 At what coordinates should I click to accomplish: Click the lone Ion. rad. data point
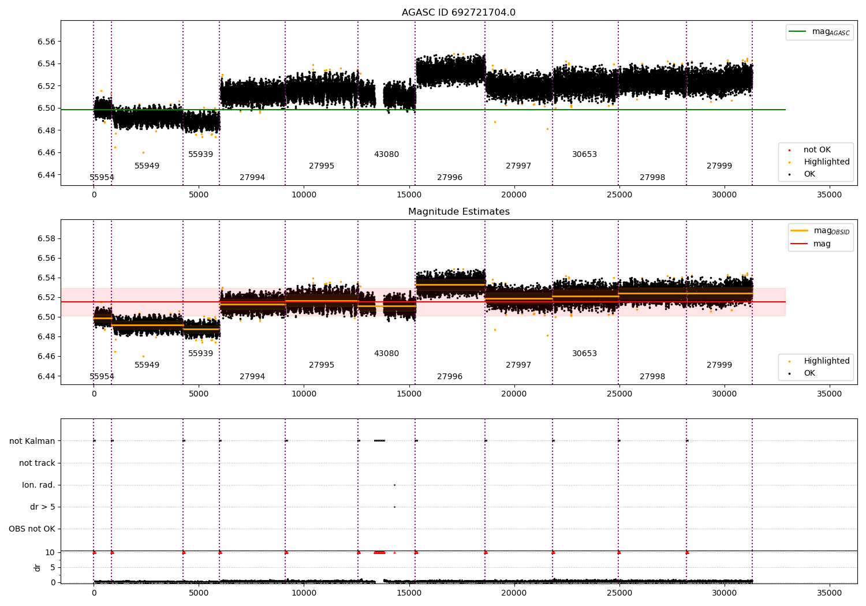(x=394, y=485)
